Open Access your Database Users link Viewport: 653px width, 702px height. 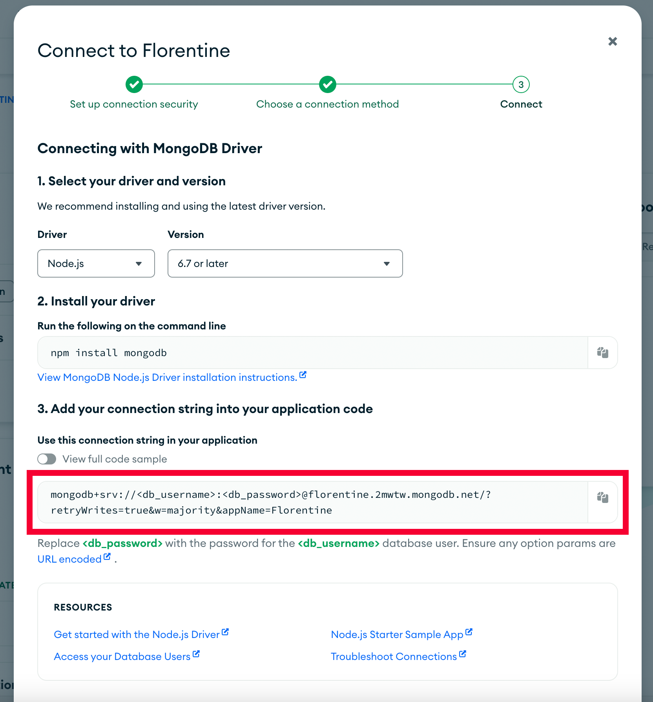122,656
